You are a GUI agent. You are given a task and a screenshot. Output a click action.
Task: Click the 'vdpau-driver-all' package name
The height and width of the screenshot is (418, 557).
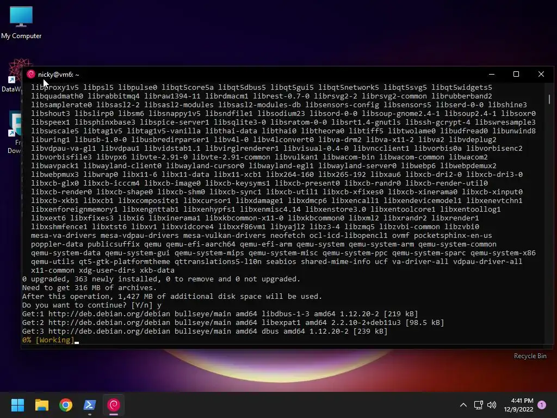pyautogui.click(x=488, y=262)
